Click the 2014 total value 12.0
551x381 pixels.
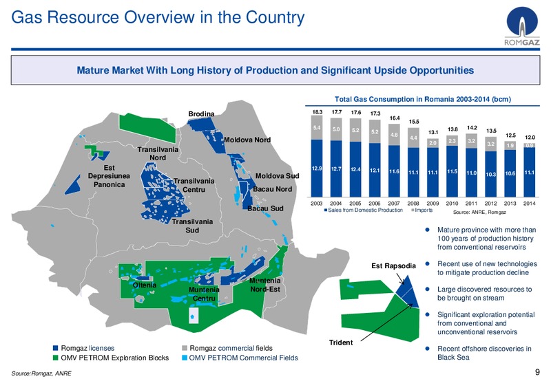tap(530, 137)
